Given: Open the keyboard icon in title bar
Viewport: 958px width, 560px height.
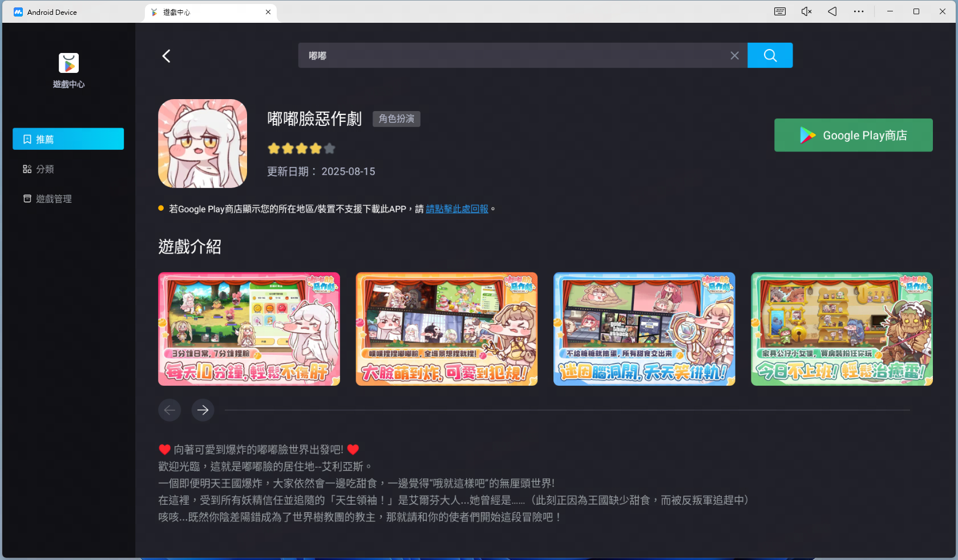Looking at the screenshot, I should (780, 11).
